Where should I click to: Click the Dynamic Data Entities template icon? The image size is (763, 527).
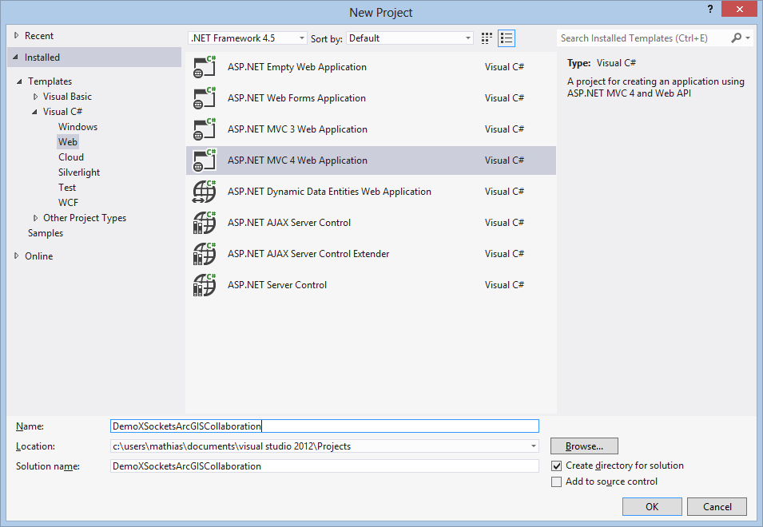click(205, 192)
